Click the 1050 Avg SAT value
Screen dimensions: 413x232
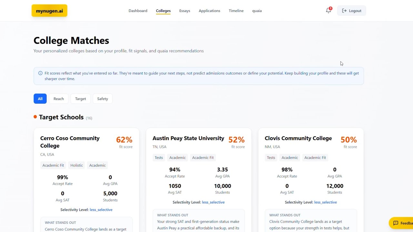pyautogui.click(x=175, y=186)
